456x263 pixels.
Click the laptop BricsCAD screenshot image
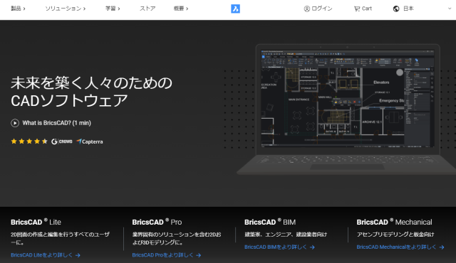tap(346, 109)
